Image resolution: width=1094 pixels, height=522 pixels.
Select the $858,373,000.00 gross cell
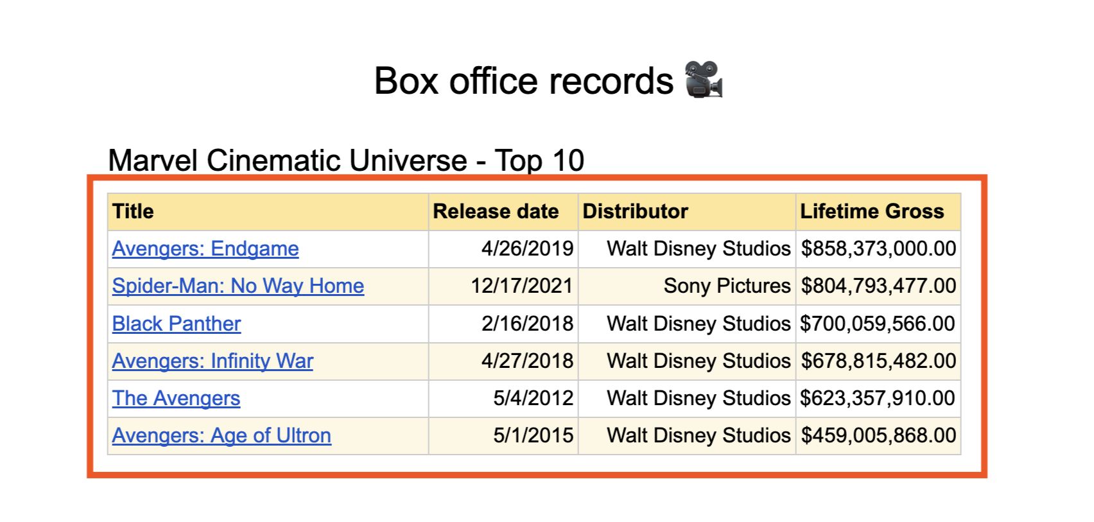(878, 249)
